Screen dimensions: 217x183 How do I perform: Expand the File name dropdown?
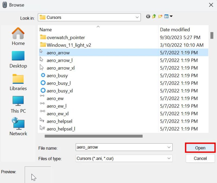pos(169,147)
